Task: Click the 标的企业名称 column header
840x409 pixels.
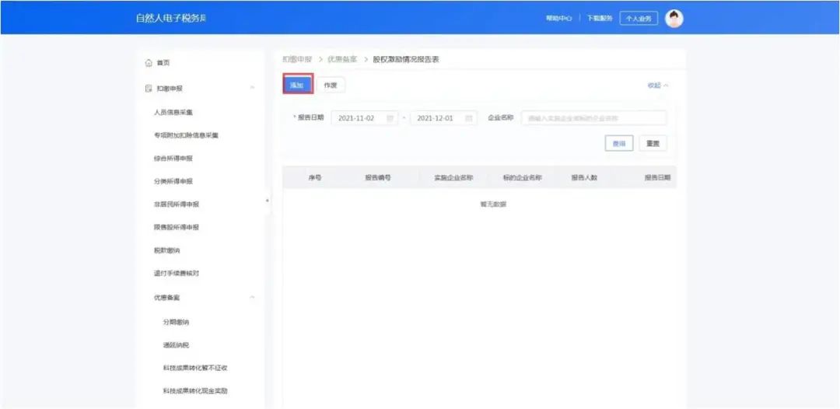Action: coord(523,178)
